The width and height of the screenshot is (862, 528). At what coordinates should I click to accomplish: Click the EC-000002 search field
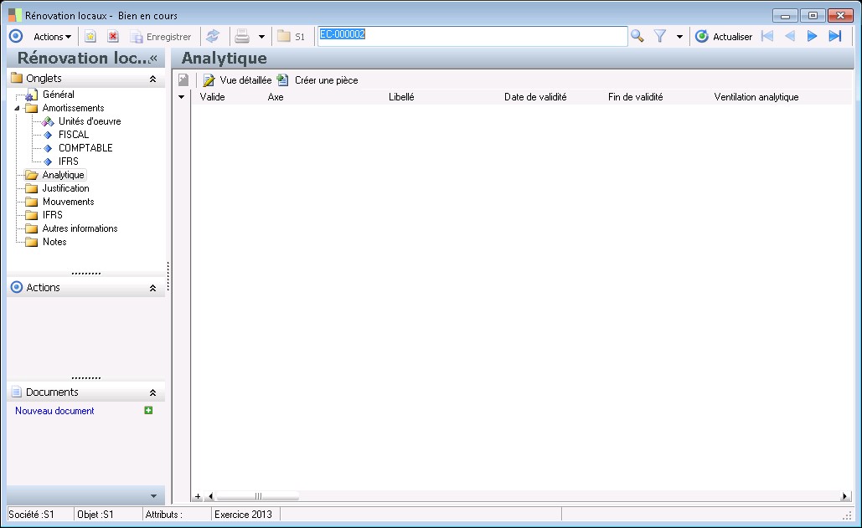[472, 36]
